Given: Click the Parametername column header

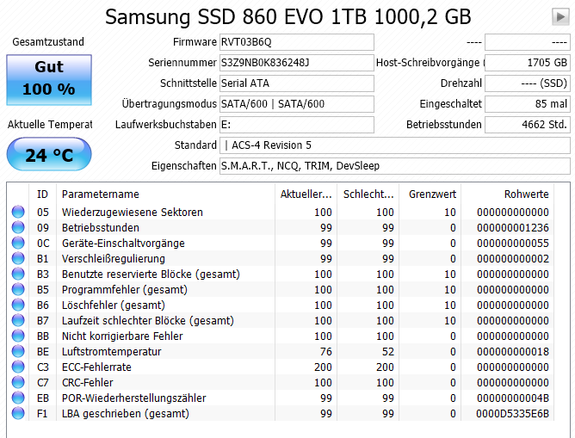Looking at the screenshot, I should tap(166, 194).
